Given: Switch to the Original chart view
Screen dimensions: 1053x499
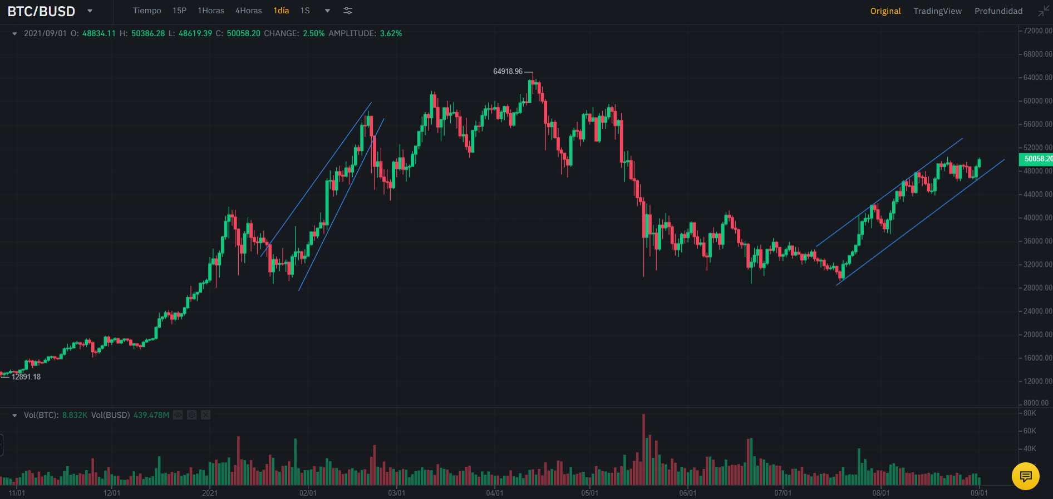Looking at the screenshot, I should [885, 11].
